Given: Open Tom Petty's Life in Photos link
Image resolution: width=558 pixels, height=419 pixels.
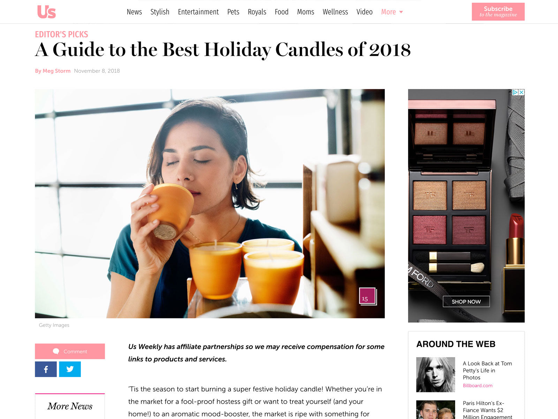Looking at the screenshot, I should pyautogui.click(x=487, y=370).
